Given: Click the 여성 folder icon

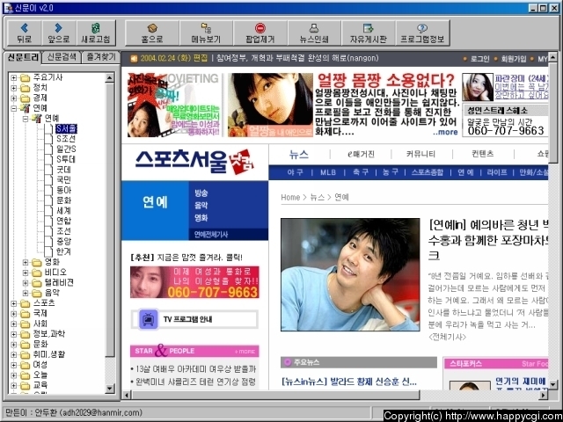Looking at the screenshot, I should pos(25,366).
